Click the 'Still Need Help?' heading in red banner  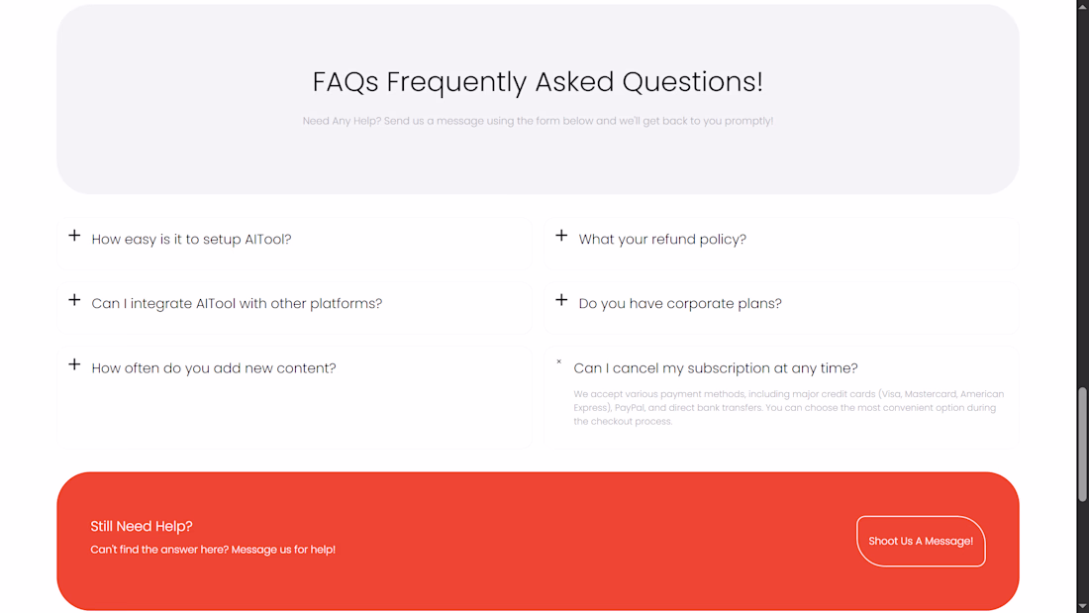pyautogui.click(x=142, y=526)
